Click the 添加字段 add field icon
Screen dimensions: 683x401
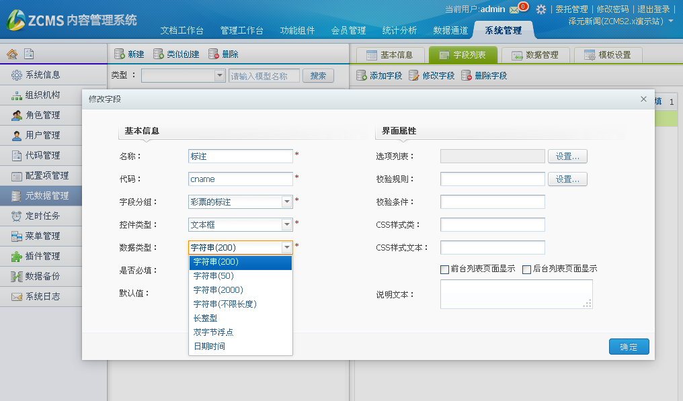[362, 76]
